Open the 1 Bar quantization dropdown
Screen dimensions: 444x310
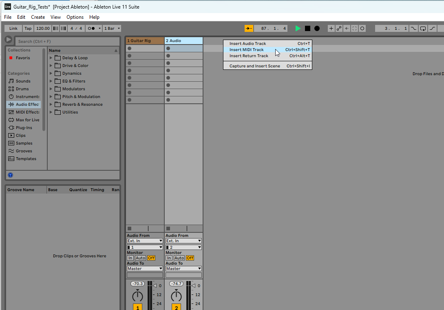(112, 28)
